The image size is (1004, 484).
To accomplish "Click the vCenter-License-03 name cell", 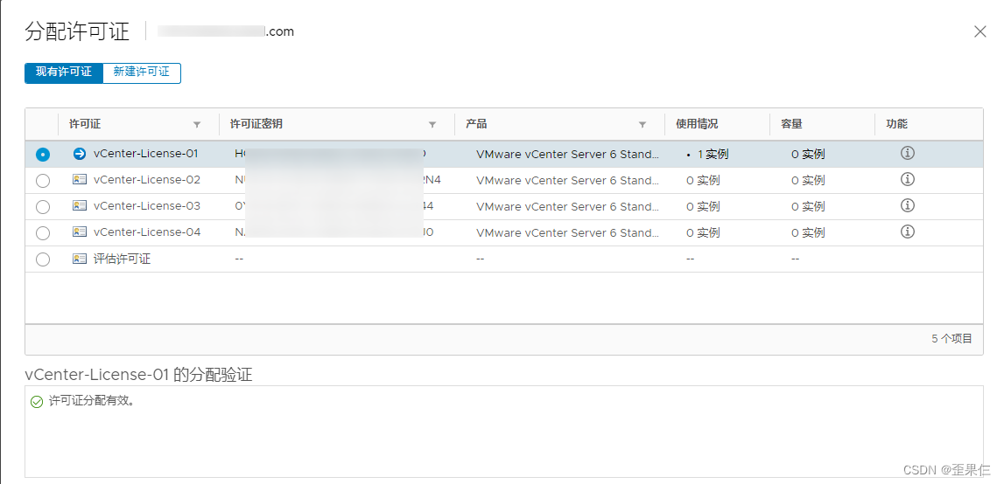I will pos(147,206).
